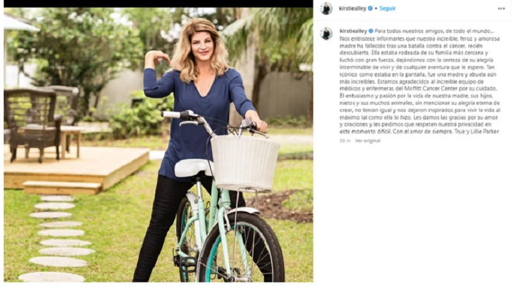
Task: Click the verified badge beside the header username
Action: click(x=371, y=8)
